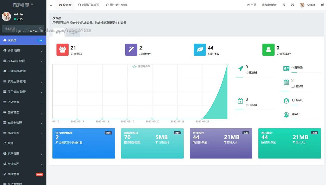The width and height of the screenshot is (326, 185).
Task: Expand the 活动管理 sidebar menu
Action: 23,102
